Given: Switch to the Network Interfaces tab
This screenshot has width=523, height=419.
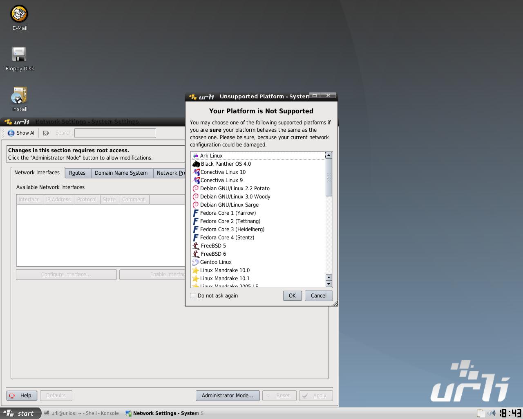Looking at the screenshot, I should 37,173.
